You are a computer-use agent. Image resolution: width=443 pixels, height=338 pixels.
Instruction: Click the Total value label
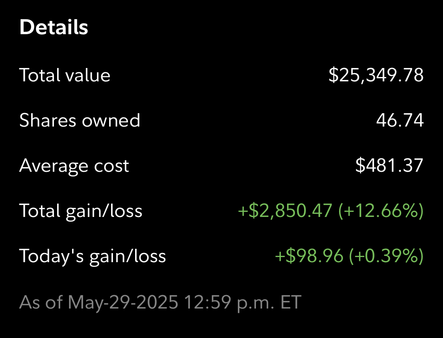65,75
